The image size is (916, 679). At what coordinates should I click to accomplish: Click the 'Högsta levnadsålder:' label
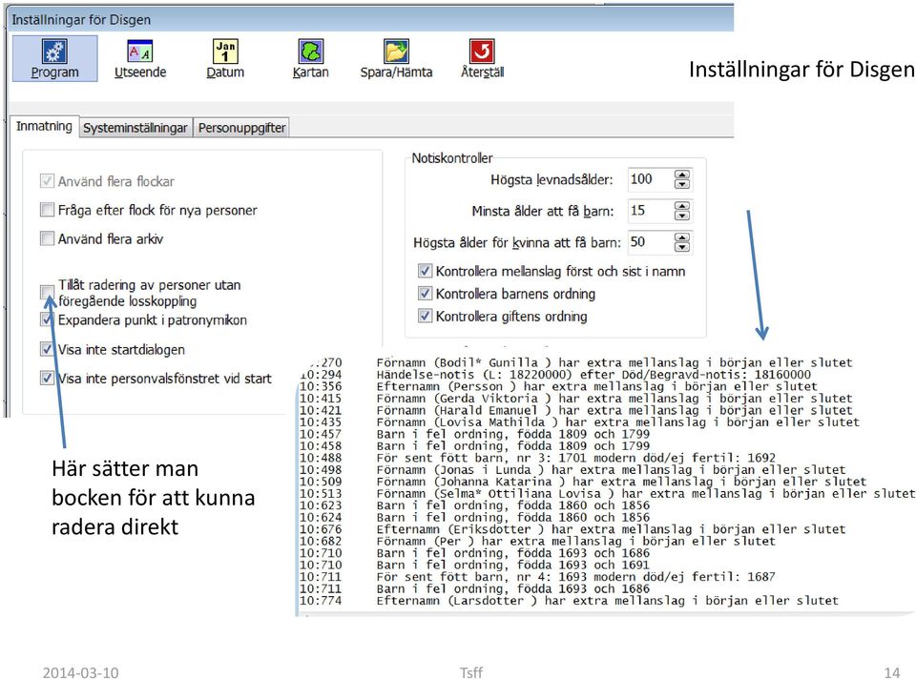(552, 180)
